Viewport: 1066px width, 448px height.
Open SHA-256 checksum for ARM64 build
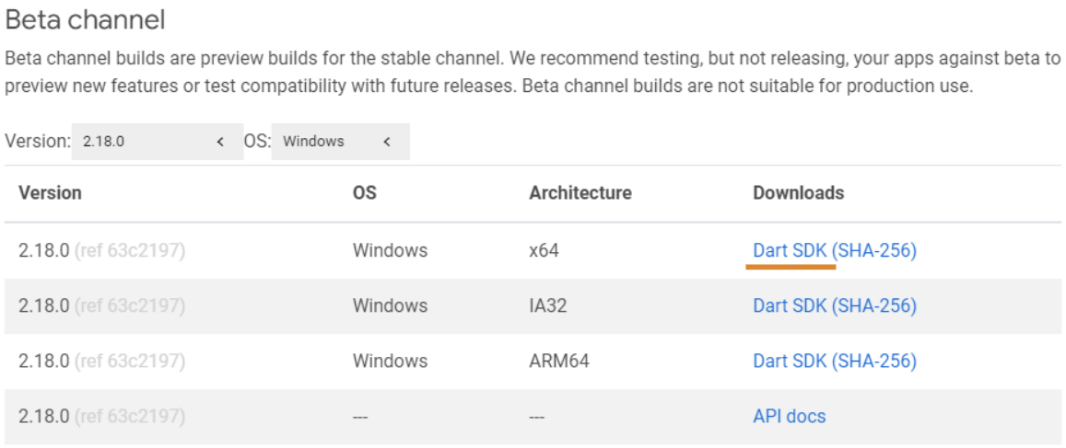click(x=873, y=362)
